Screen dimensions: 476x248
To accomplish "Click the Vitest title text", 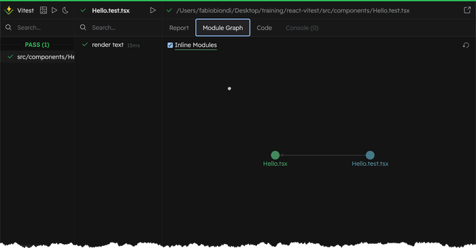I will pos(26,11).
